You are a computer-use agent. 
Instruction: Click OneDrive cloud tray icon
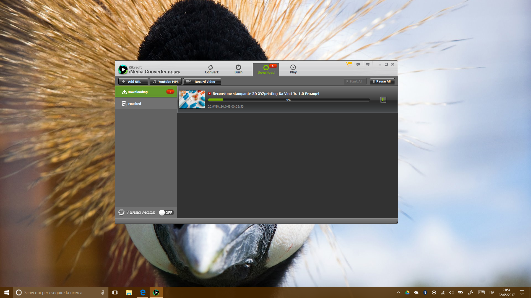pos(416,292)
